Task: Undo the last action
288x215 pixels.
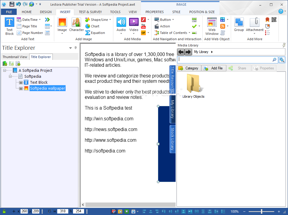Action: click(x=18, y=4)
